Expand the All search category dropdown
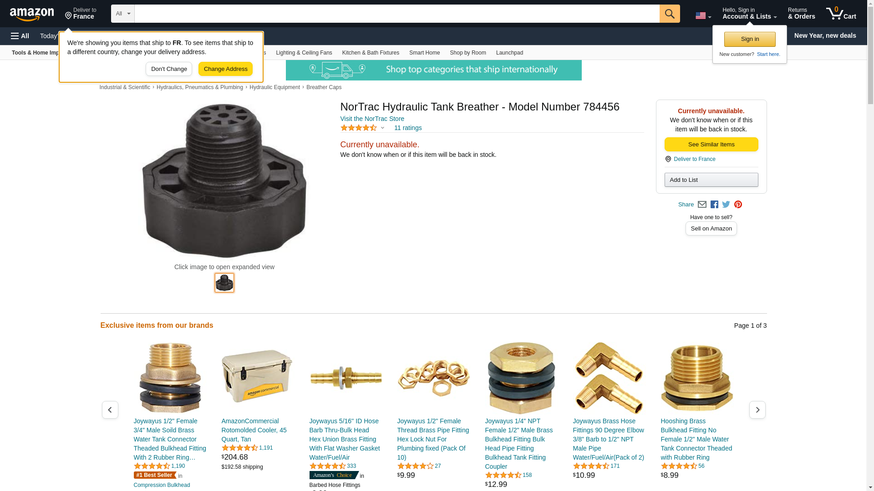874x491 pixels. coord(123,14)
